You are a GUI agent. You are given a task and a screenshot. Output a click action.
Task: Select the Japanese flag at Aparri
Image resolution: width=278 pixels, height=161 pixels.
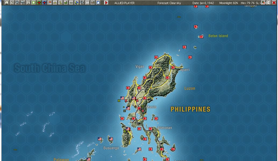[173, 67]
